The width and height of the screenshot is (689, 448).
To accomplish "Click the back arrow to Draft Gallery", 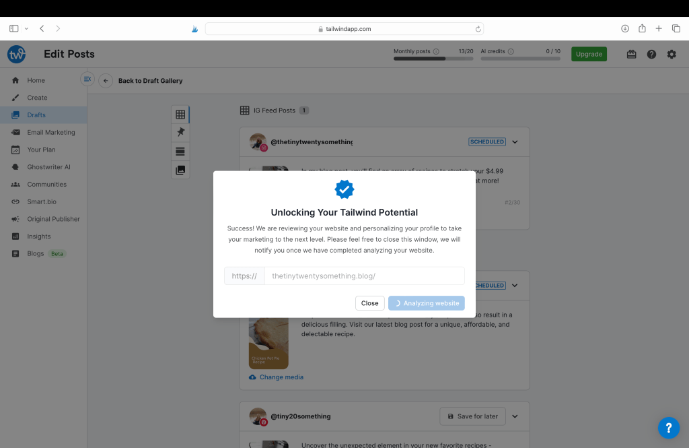I will coord(106,81).
